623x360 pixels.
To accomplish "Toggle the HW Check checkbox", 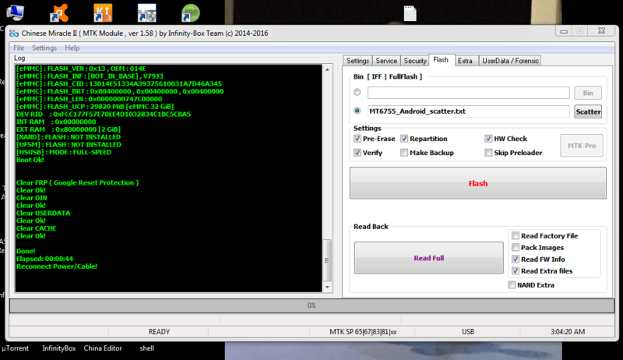I will pos(488,139).
